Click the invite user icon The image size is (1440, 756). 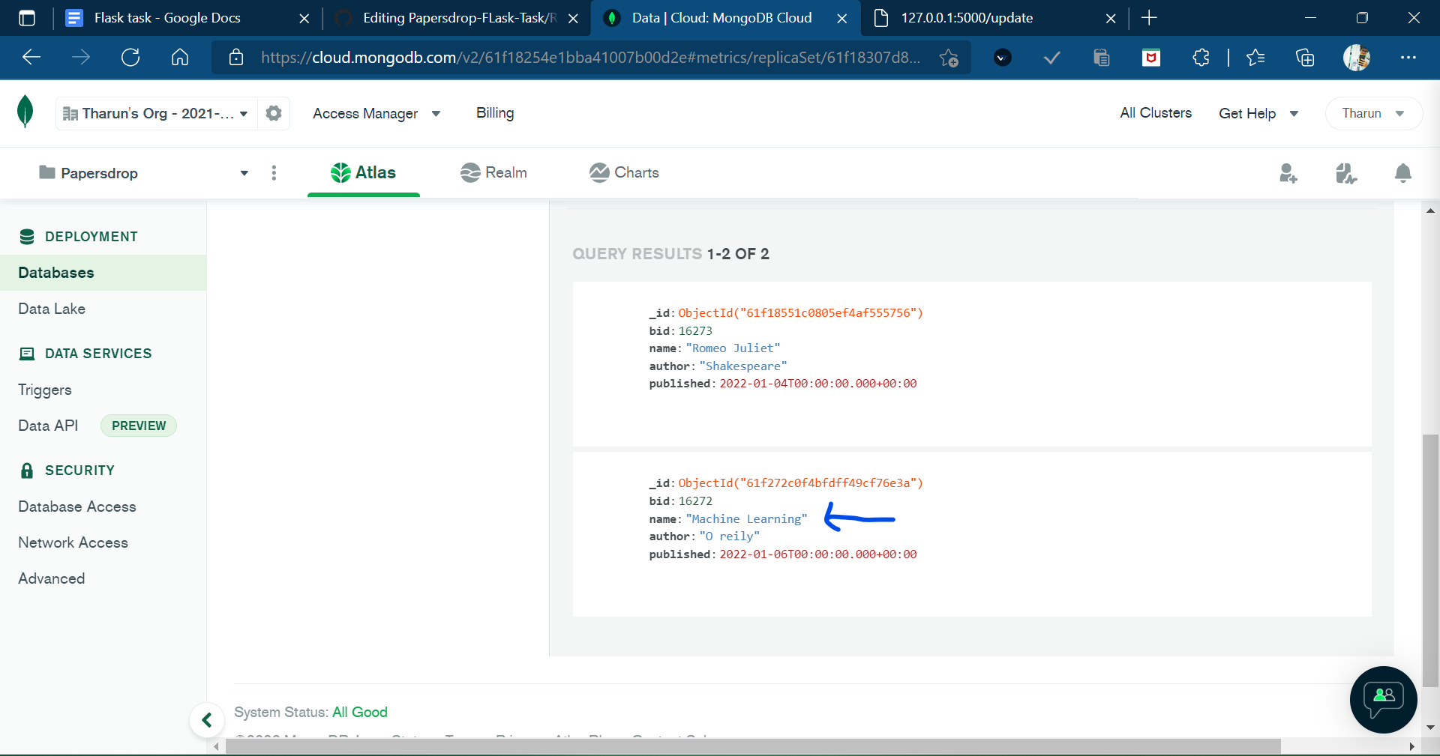[1288, 173]
